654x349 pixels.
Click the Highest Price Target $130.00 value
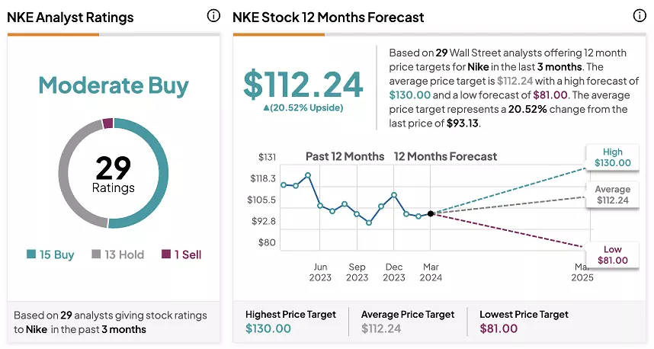coord(268,328)
